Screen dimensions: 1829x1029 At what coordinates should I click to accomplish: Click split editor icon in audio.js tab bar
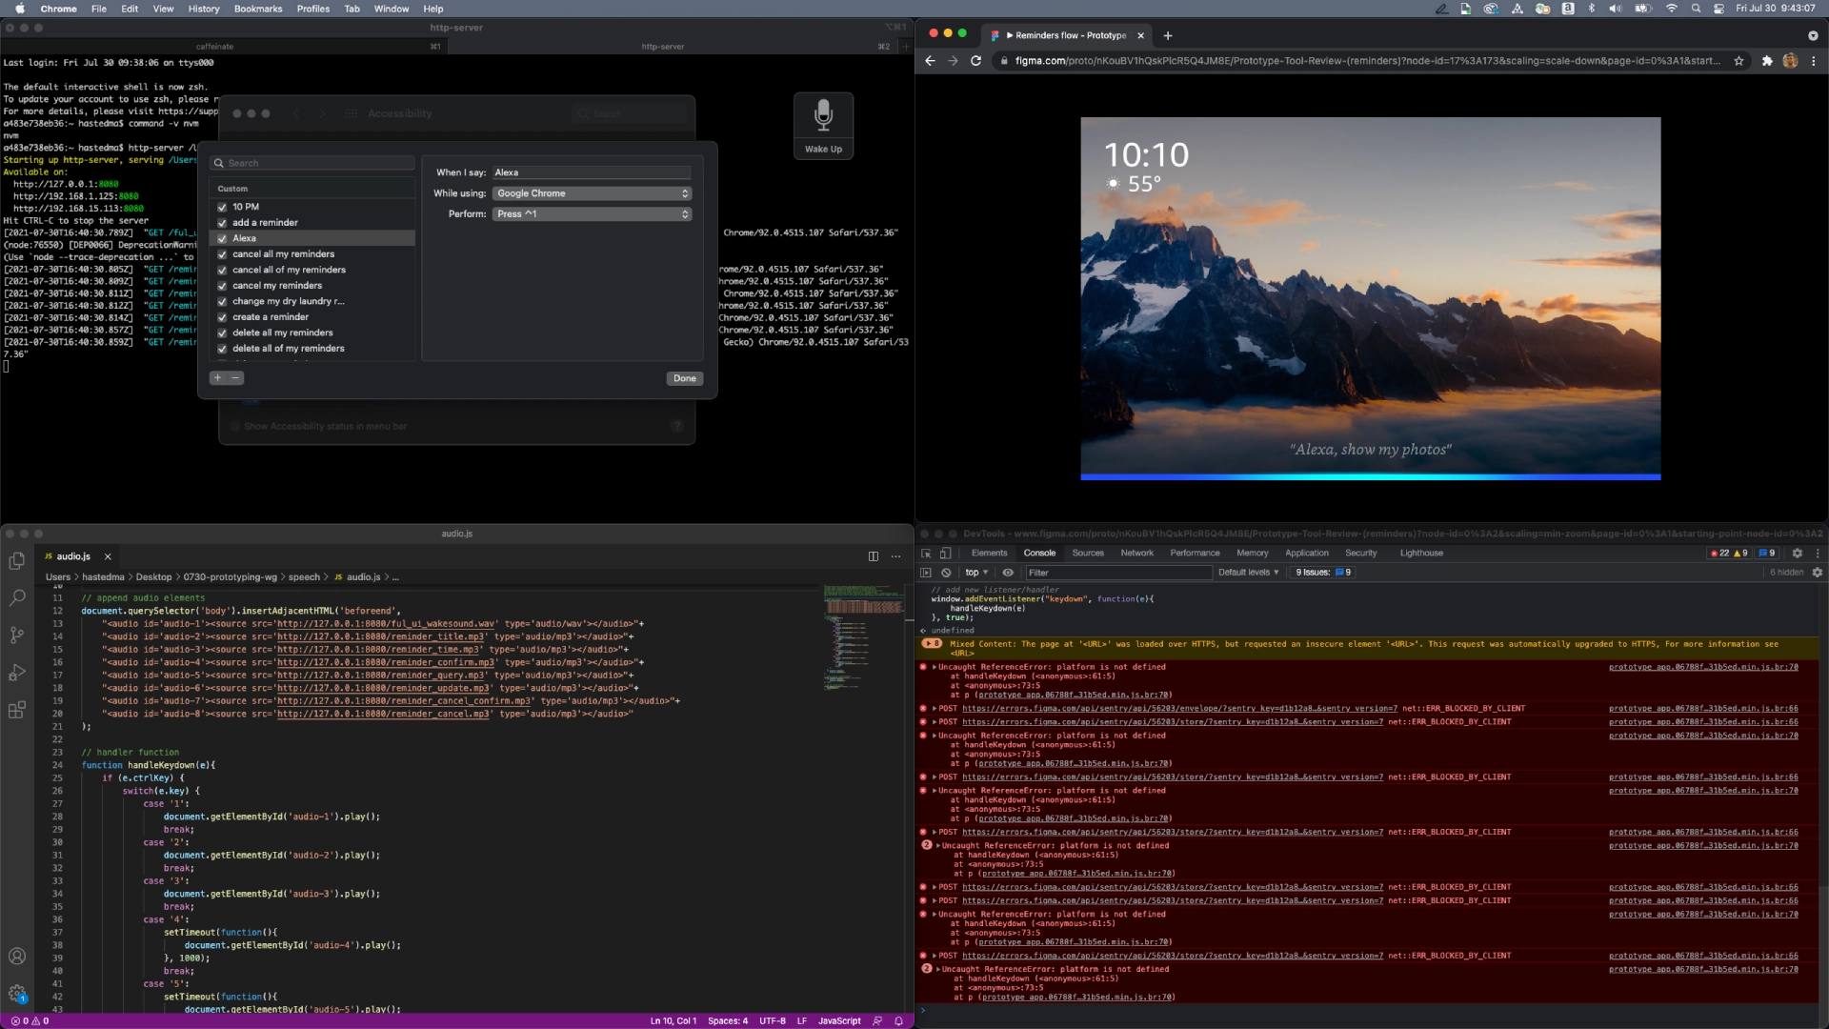click(x=873, y=556)
